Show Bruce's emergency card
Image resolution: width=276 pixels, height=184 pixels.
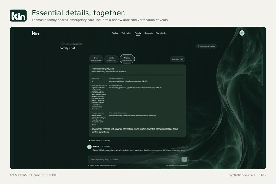tap(96, 59)
